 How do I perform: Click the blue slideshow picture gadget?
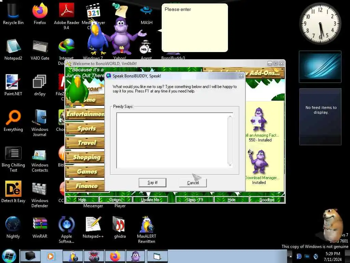pyautogui.click(x=320, y=67)
